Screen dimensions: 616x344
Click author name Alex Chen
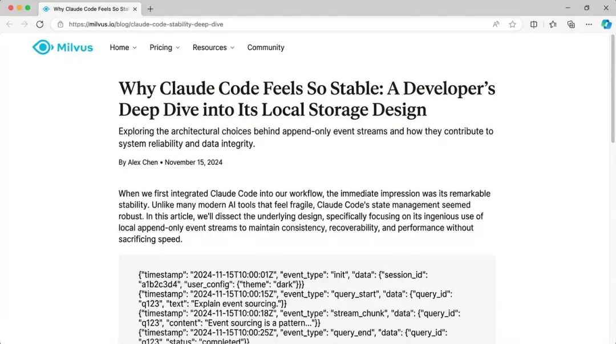click(x=143, y=163)
